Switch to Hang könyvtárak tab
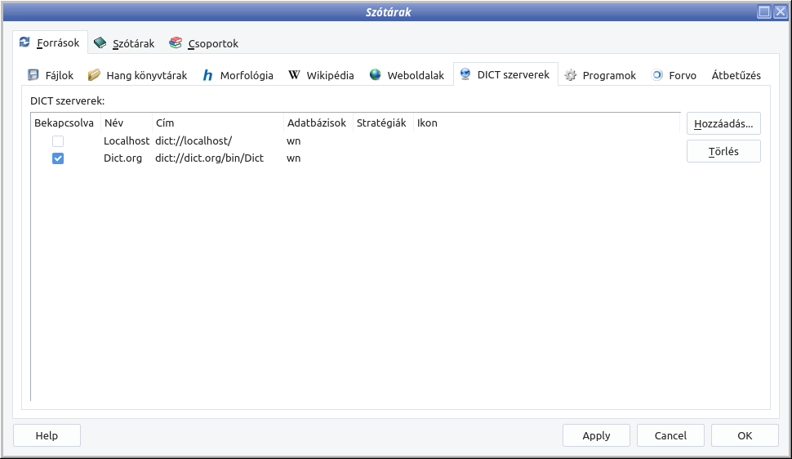Image resolution: width=792 pixels, height=459 pixels. 137,75
